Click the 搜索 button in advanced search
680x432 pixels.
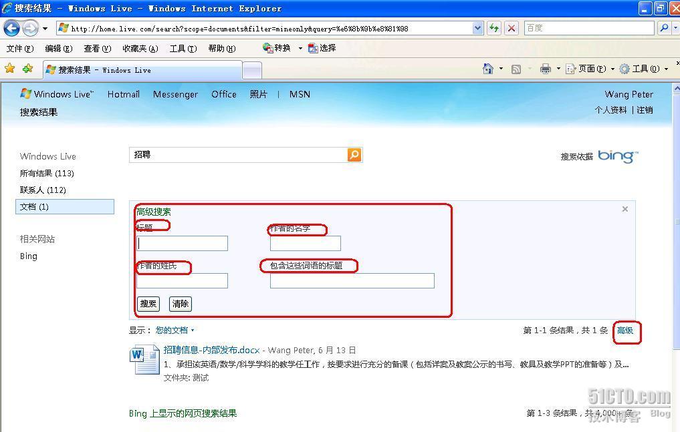click(148, 304)
